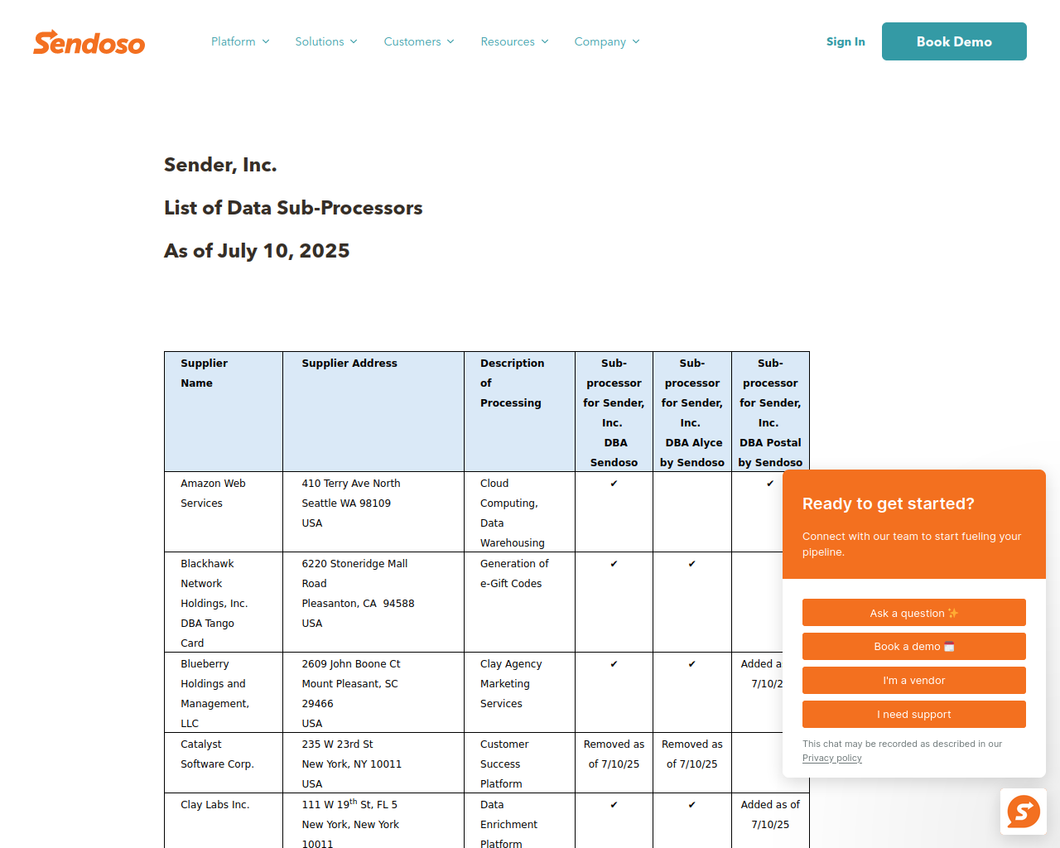Expand the Company dropdown chevron
1060x848 pixels.
(636, 41)
